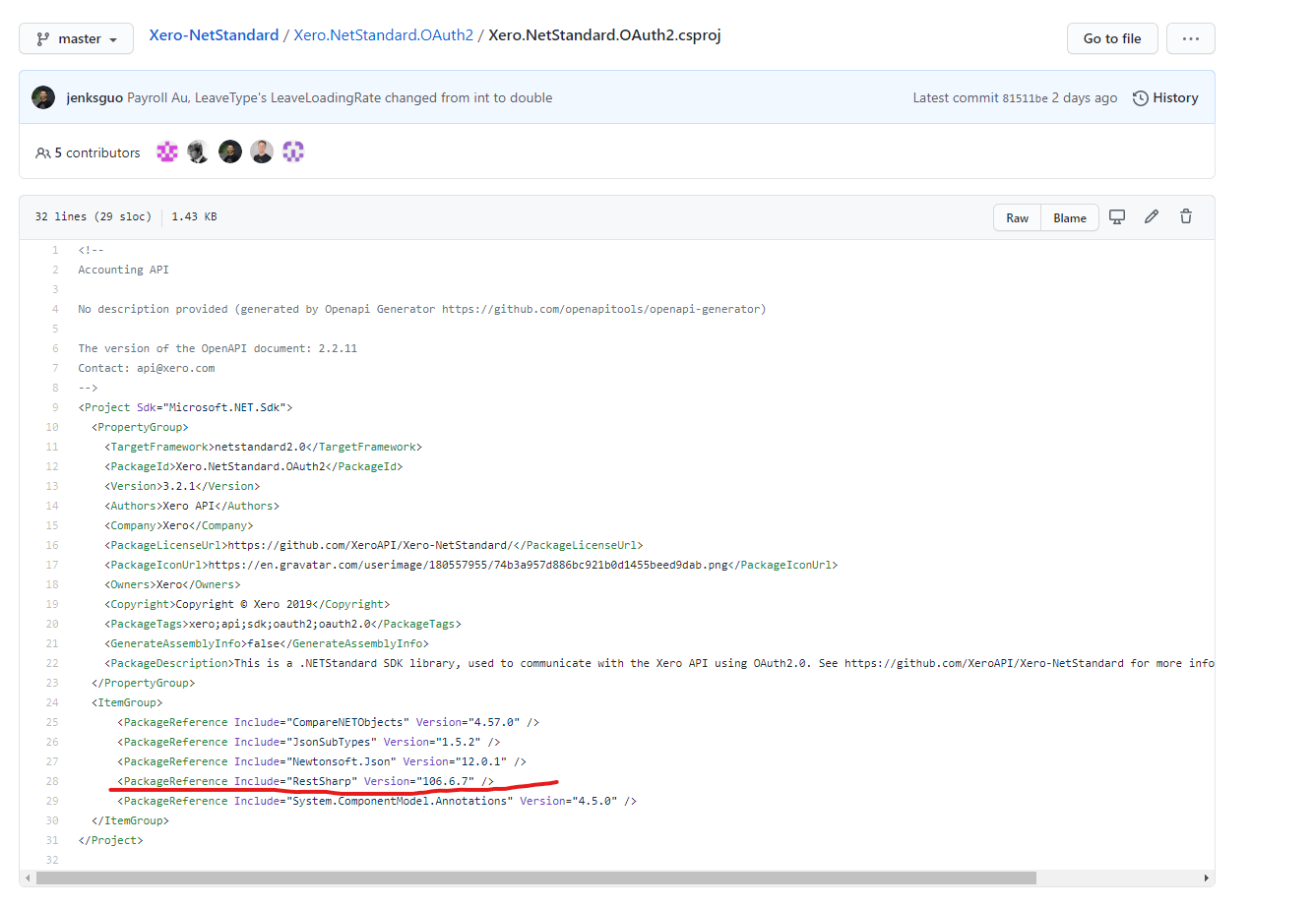Screen dimensions: 1313x908
Task: Click the first pixelated contributor avatar
Action: (x=166, y=151)
